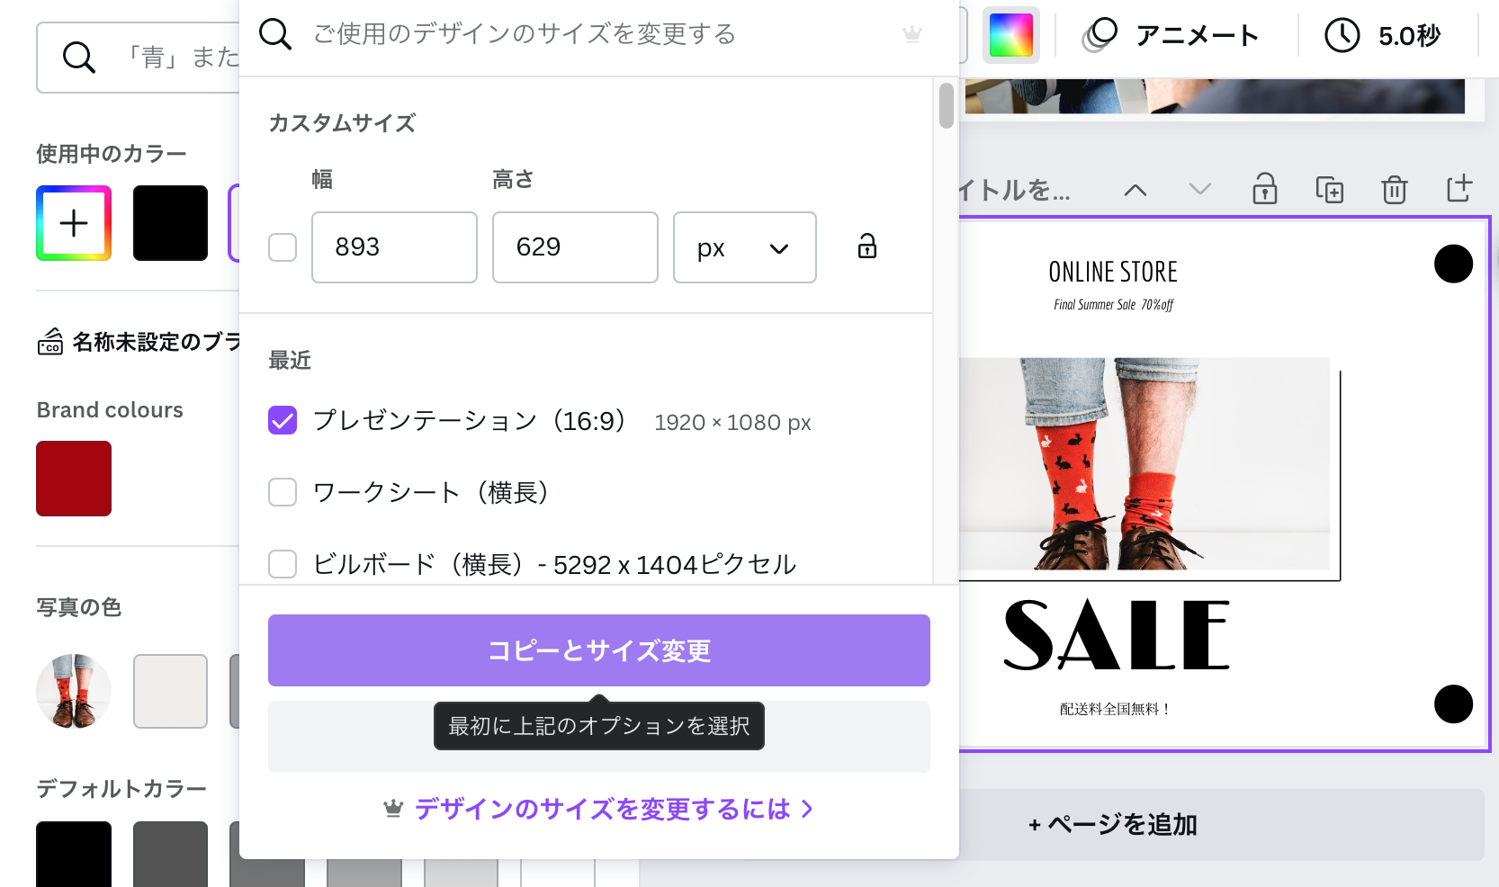Add a new colour with the plus swatch
The width and height of the screenshot is (1499, 887).
(x=74, y=223)
